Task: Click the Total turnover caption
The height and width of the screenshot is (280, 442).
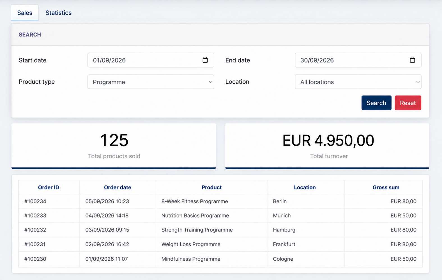Action: [x=329, y=156]
